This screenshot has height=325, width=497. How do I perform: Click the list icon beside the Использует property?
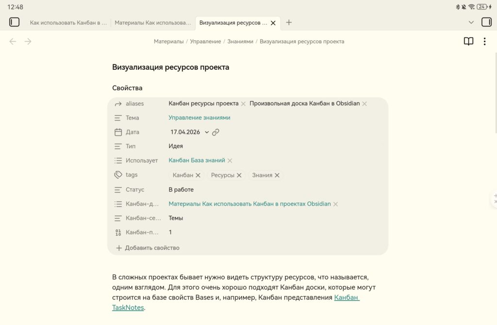click(118, 160)
